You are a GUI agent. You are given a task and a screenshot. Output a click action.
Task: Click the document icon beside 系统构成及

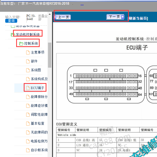click(x=28, y=79)
